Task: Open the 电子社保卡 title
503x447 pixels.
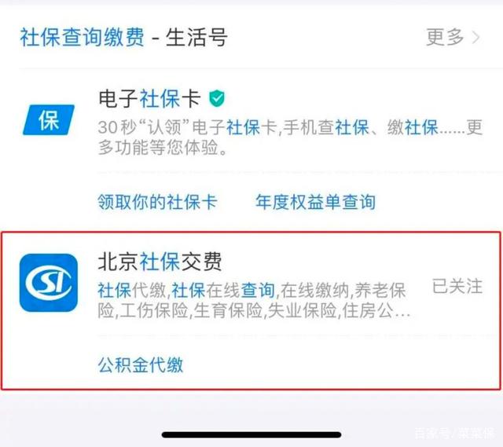Action: click(149, 98)
